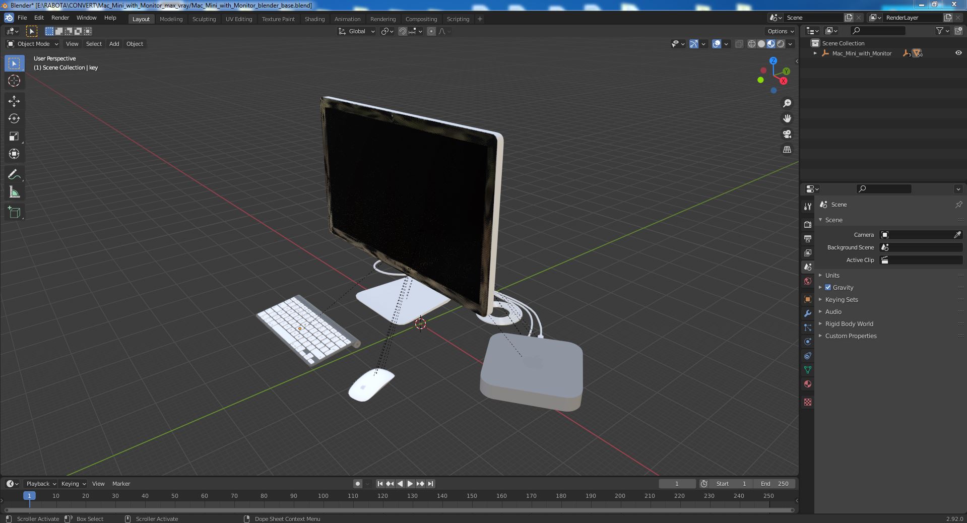Open the Physics properties tab
The image size is (967, 523).
[x=808, y=342]
